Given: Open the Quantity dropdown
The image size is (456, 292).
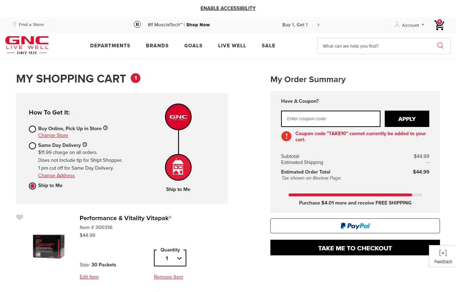Looking at the screenshot, I should (170, 258).
